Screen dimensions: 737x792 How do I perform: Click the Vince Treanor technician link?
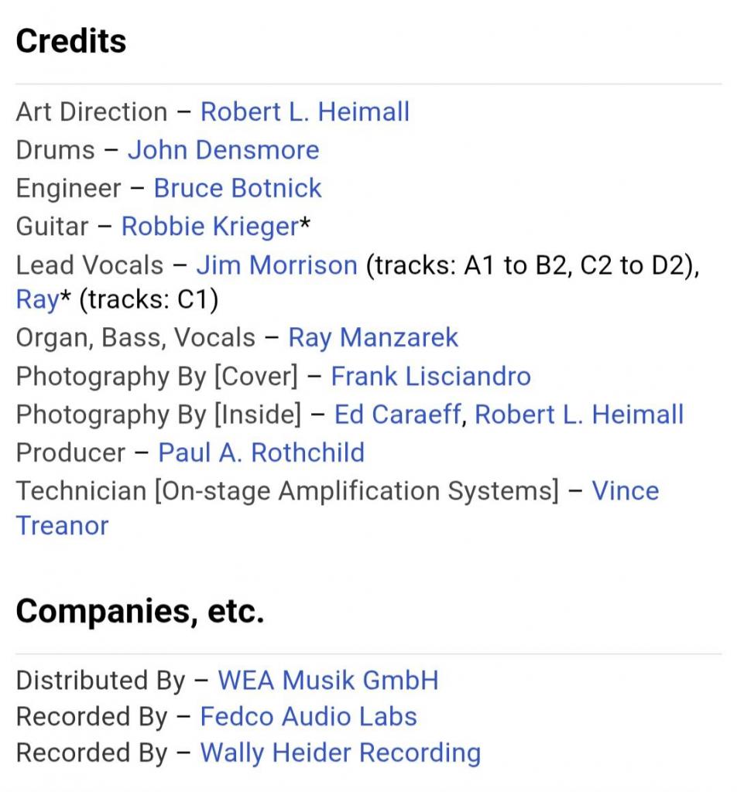tap(625, 491)
